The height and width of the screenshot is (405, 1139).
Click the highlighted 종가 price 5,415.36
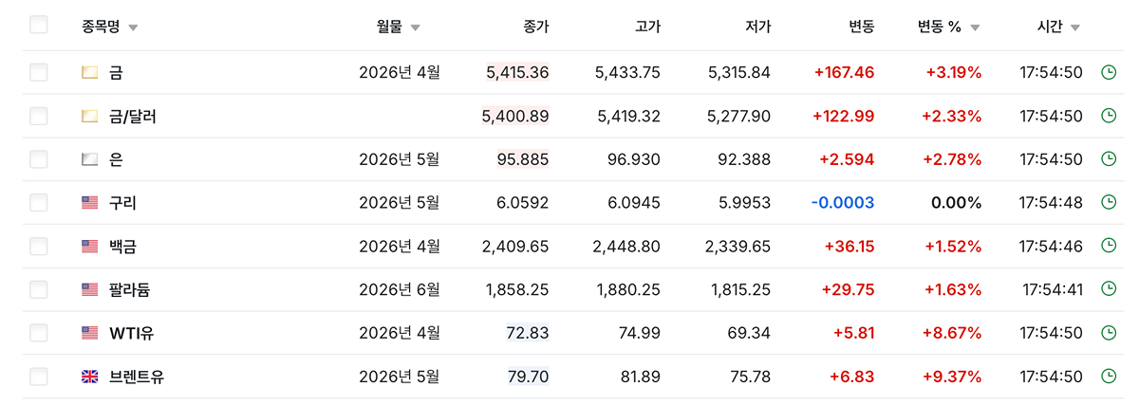point(517,72)
